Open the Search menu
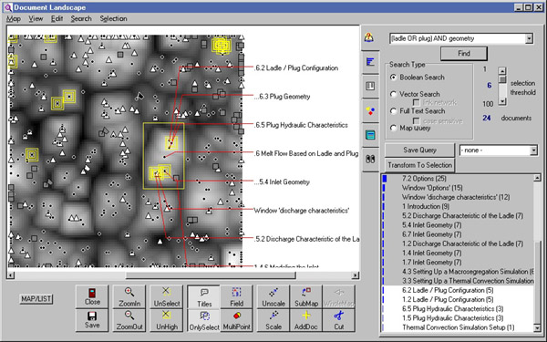The width and height of the screenshot is (547, 342). [x=81, y=19]
